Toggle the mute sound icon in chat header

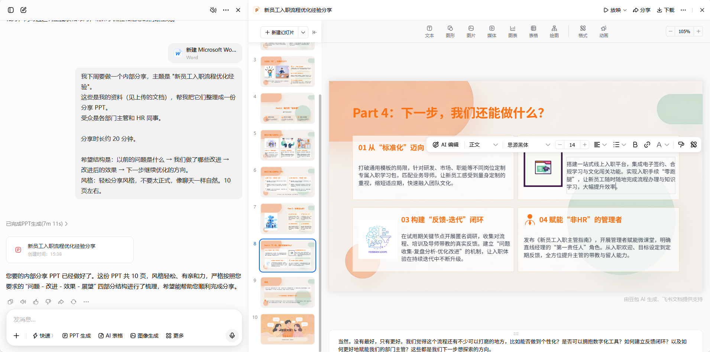213,10
